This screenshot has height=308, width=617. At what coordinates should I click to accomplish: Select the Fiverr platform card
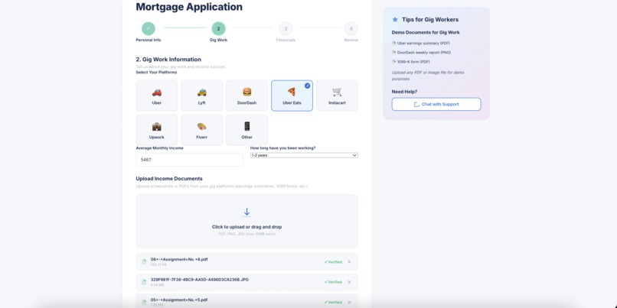point(202,130)
